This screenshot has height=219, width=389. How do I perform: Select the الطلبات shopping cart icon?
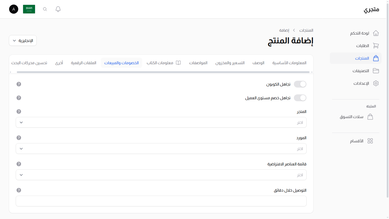(376, 46)
